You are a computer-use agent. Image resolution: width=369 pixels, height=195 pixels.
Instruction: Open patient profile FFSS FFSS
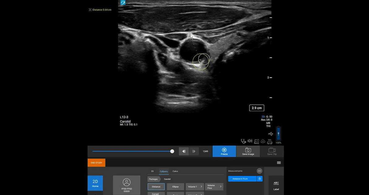click(x=127, y=185)
